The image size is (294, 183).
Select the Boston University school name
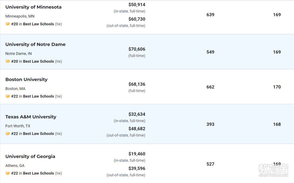click(x=26, y=80)
